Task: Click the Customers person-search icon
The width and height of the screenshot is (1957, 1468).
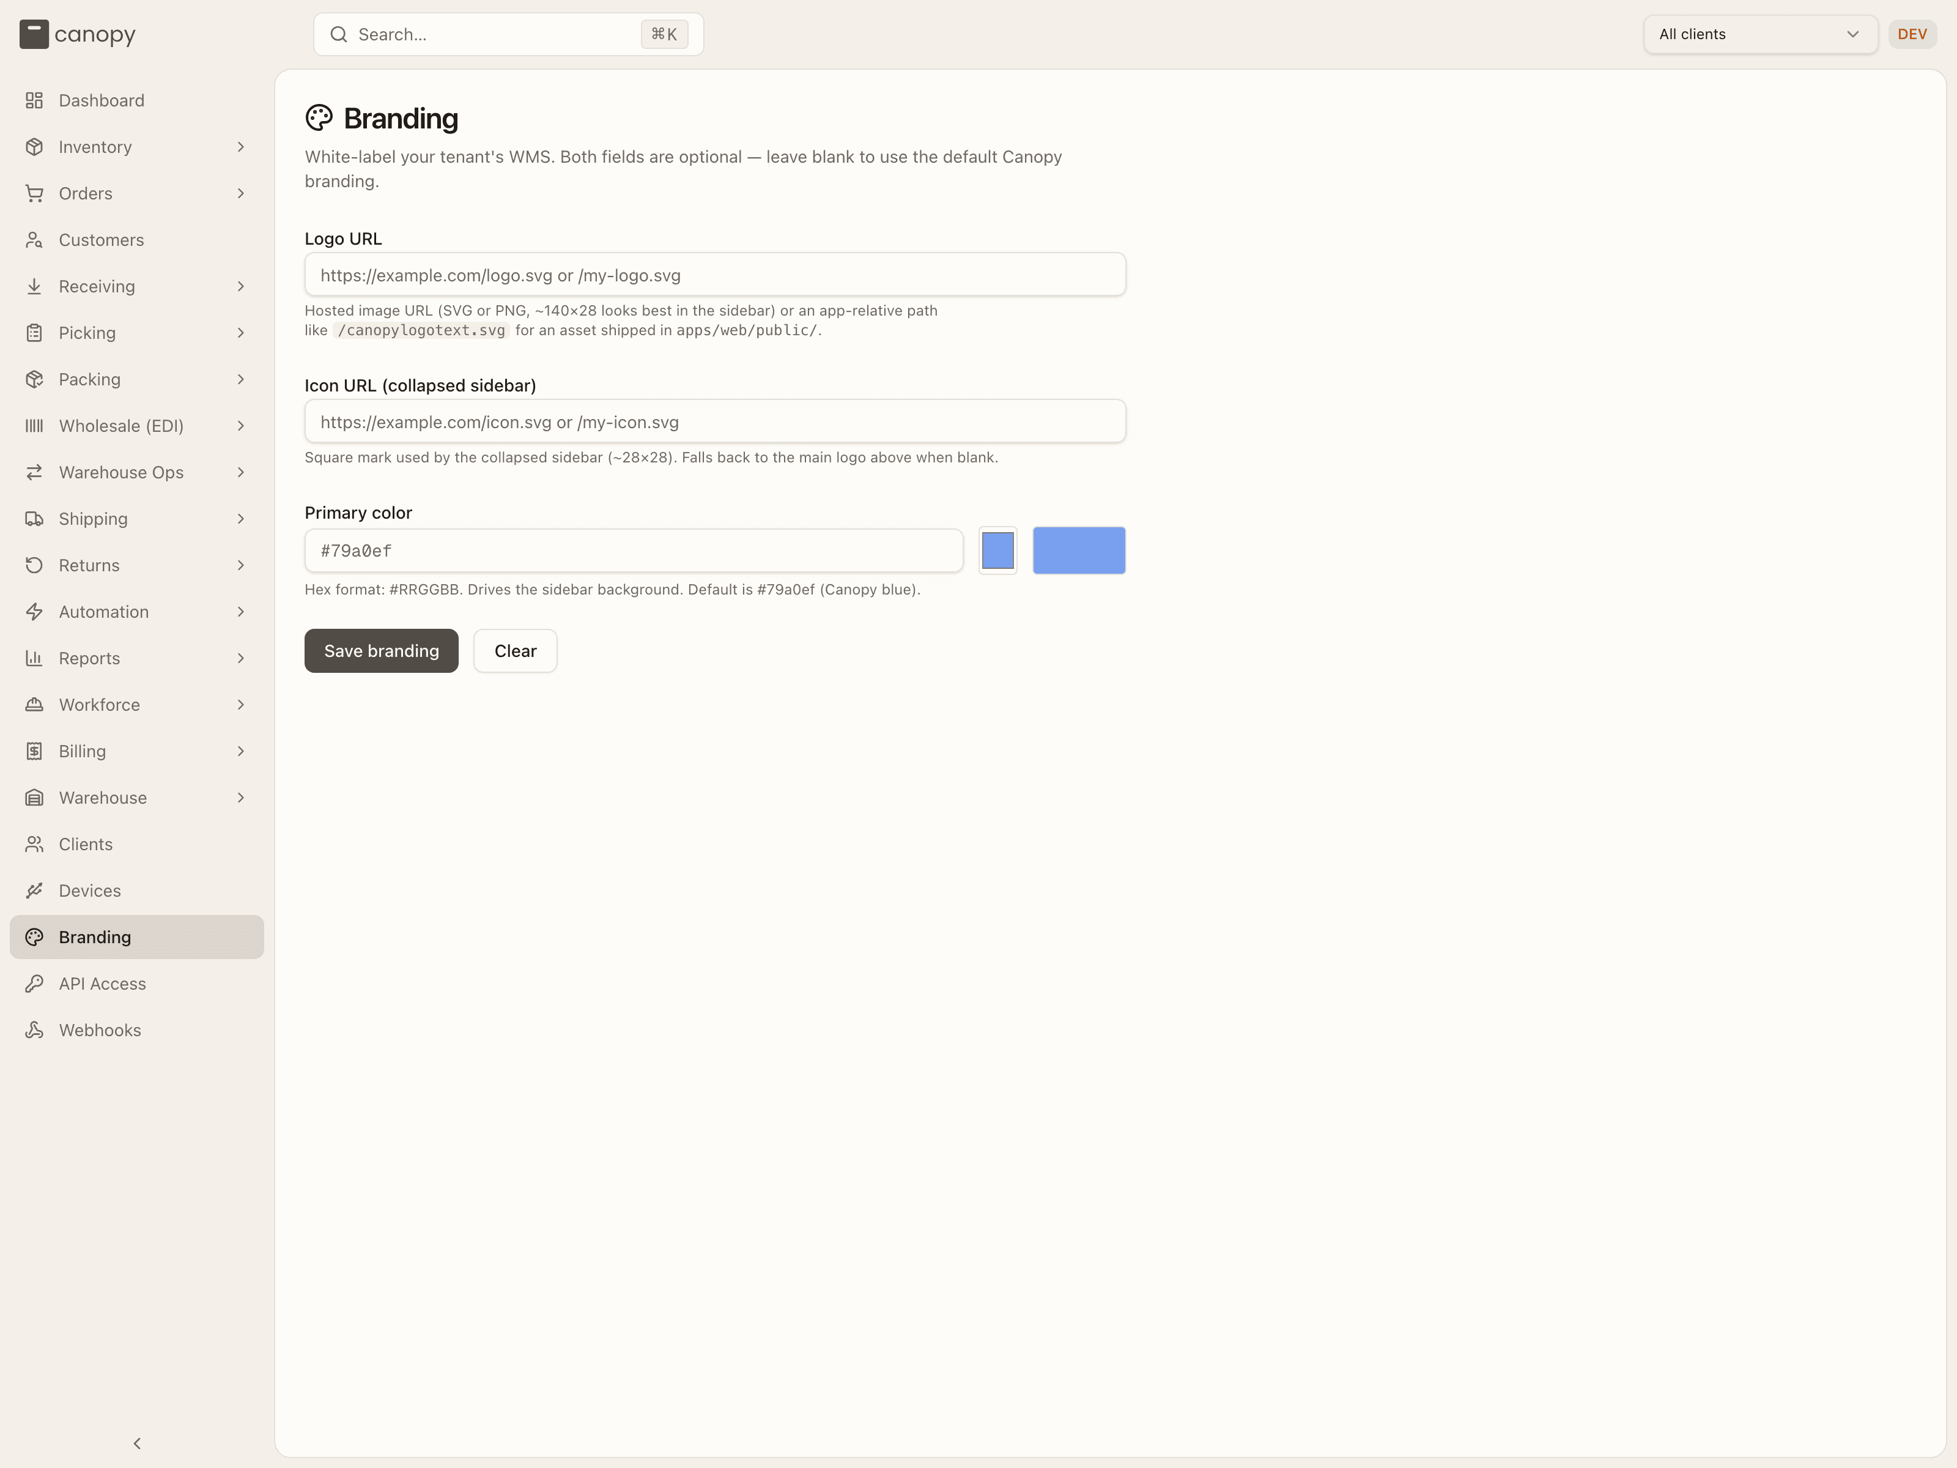Action: [x=34, y=240]
